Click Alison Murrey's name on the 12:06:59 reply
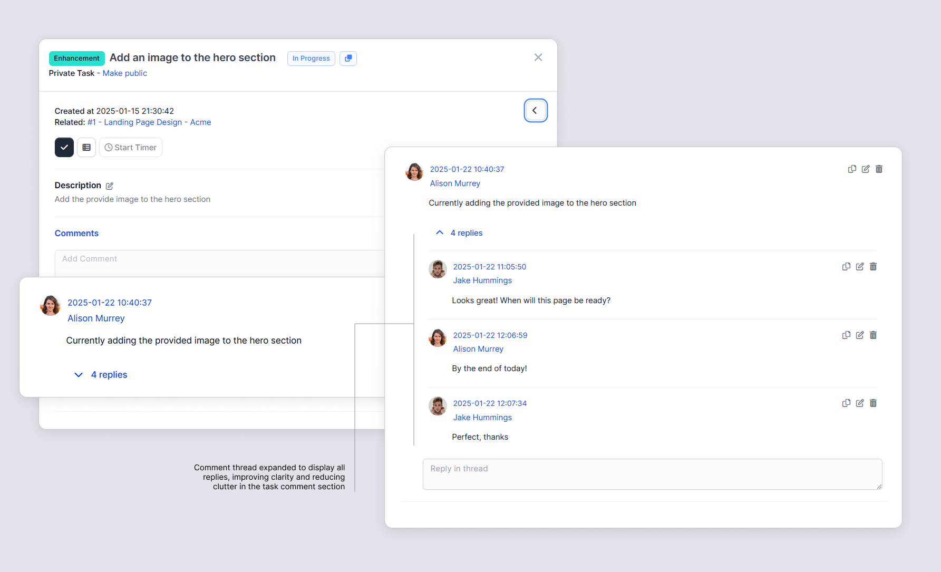The height and width of the screenshot is (572, 941). [478, 349]
